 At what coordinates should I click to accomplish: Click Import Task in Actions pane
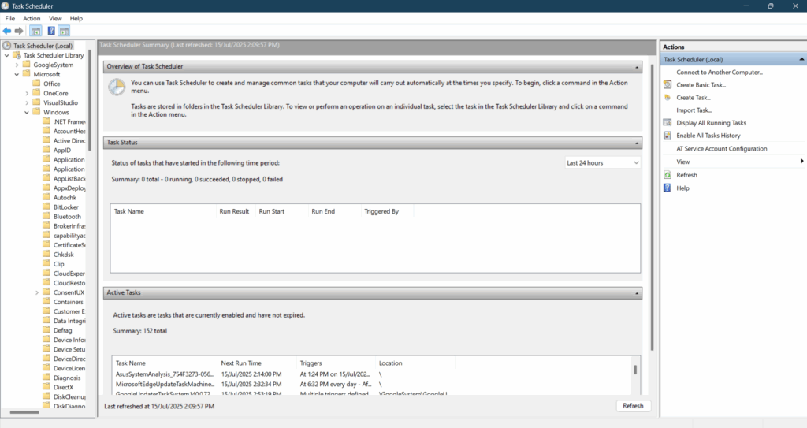(694, 110)
